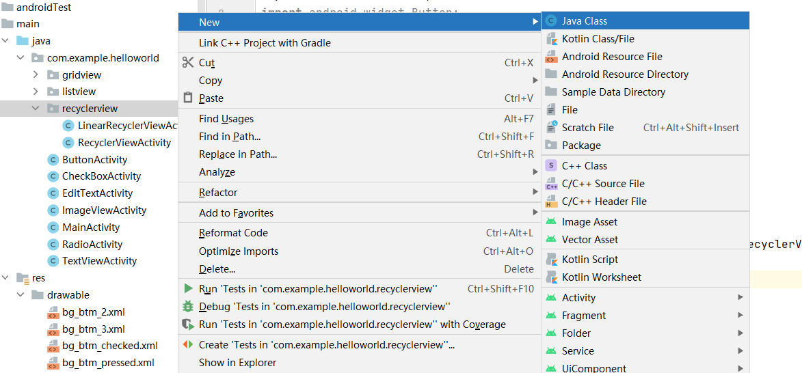
Task: Click the Debug tests bug icon
Action: tap(188, 307)
